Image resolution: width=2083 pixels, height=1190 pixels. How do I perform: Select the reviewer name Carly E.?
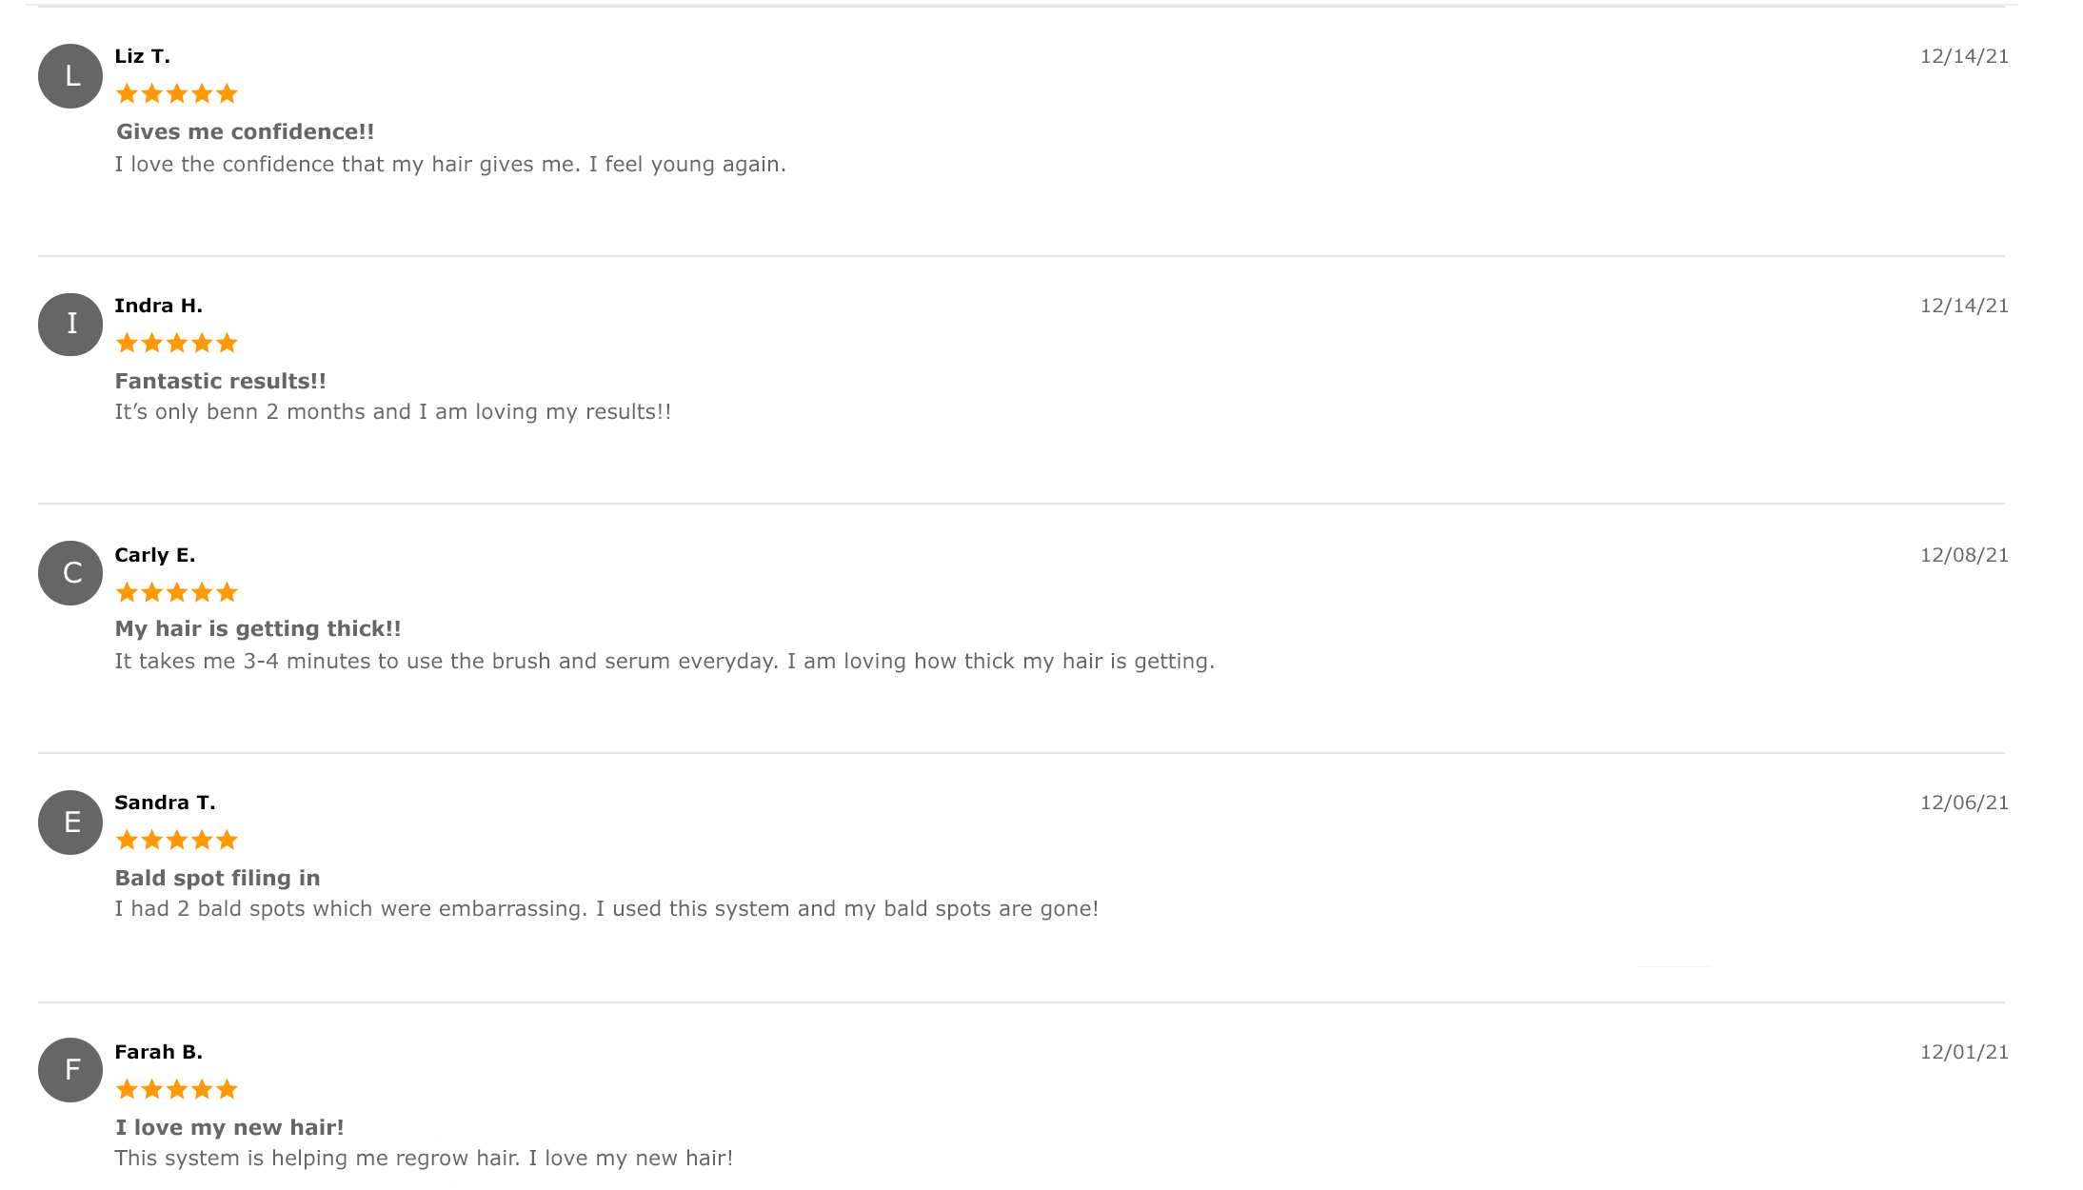(155, 555)
